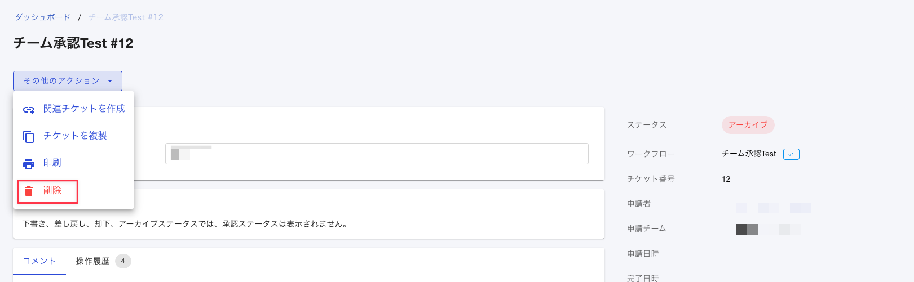Click the チーム承認Test #12 breadcrumb item
The width and height of the screenshot is (914, 282).
[126, 17]
